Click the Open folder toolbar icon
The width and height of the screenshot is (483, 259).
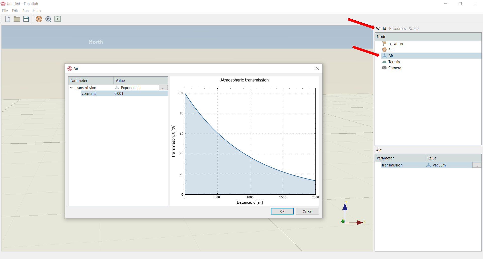coord(17,19)
